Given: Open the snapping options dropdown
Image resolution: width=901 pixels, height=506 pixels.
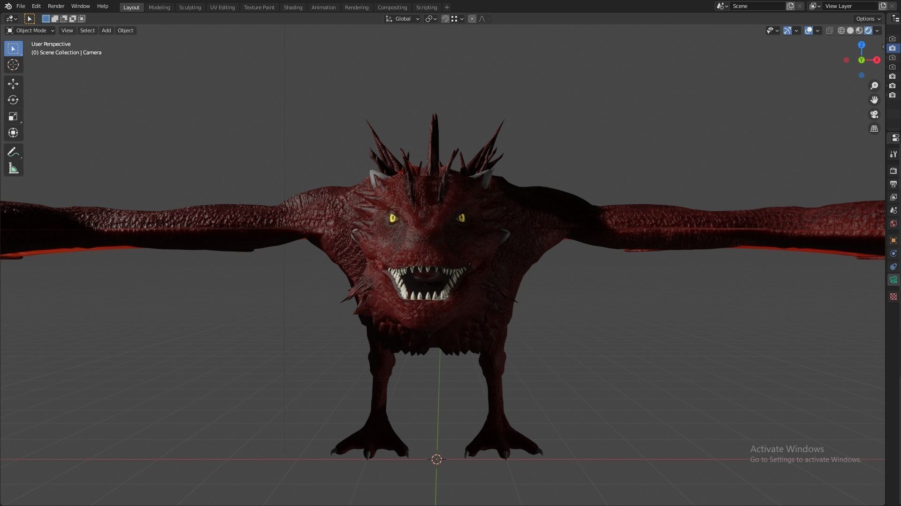Looking at the screenshot, I should (x=458, y=19).
